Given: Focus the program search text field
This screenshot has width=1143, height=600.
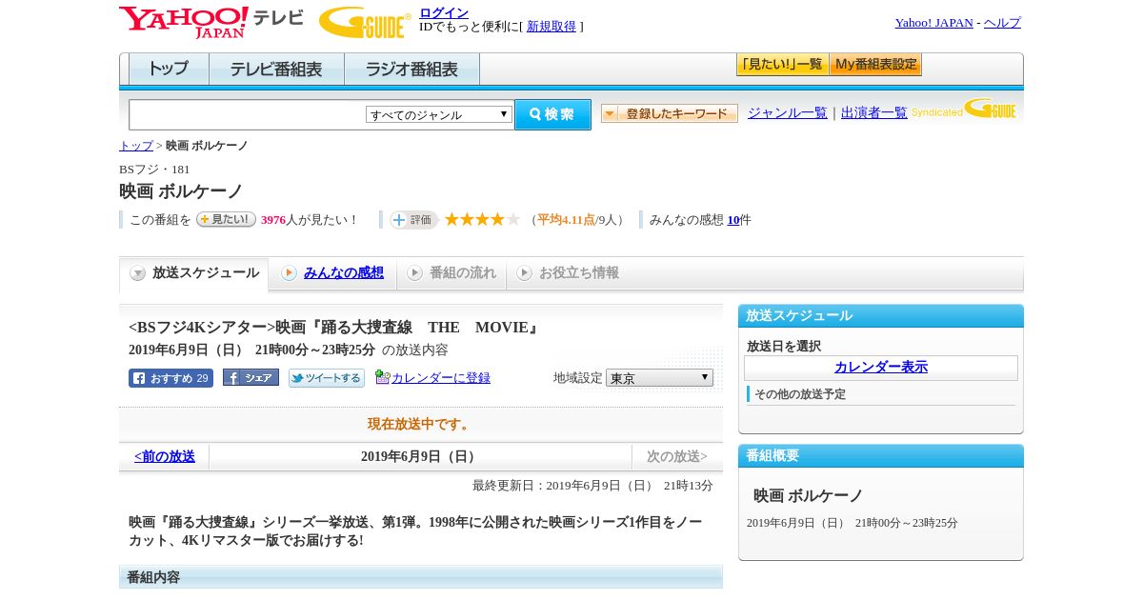Looking at the screenshot, I should coord(248,114).
